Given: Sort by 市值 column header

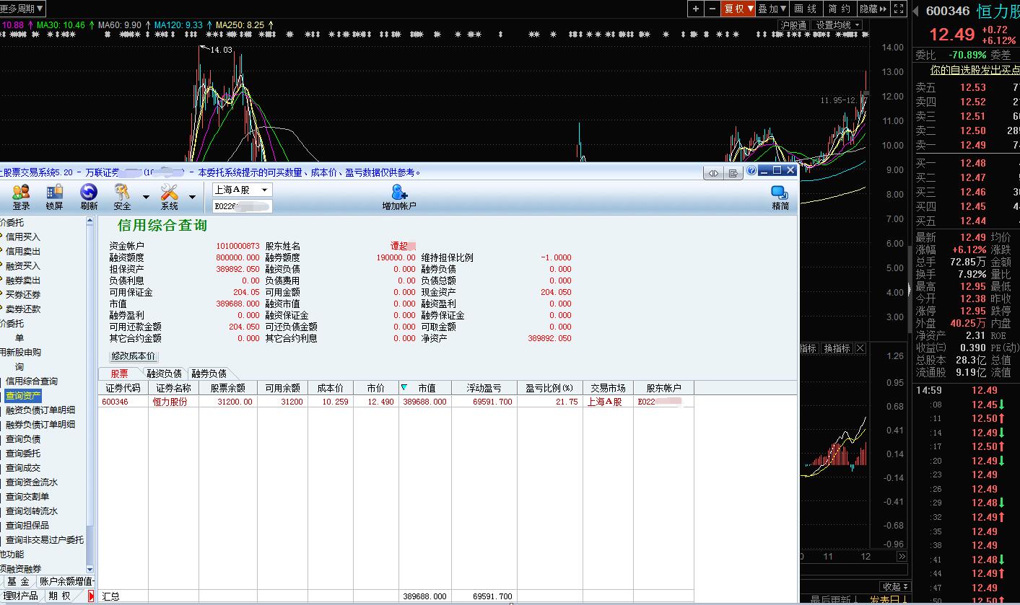Looking at the screenshot, I should coord(425,388).
